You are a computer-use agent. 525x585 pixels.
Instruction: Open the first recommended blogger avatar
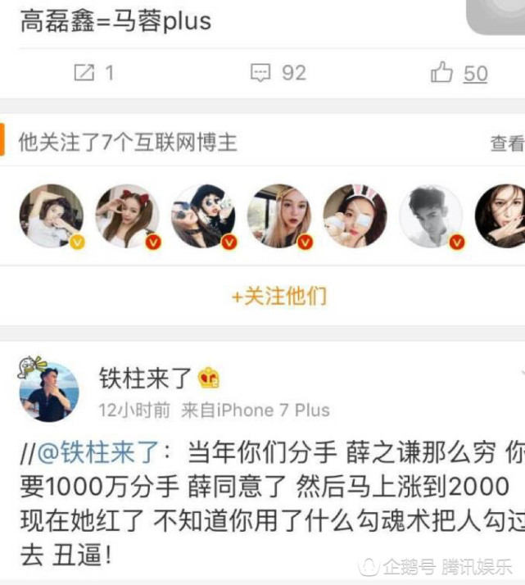[52, 215]
